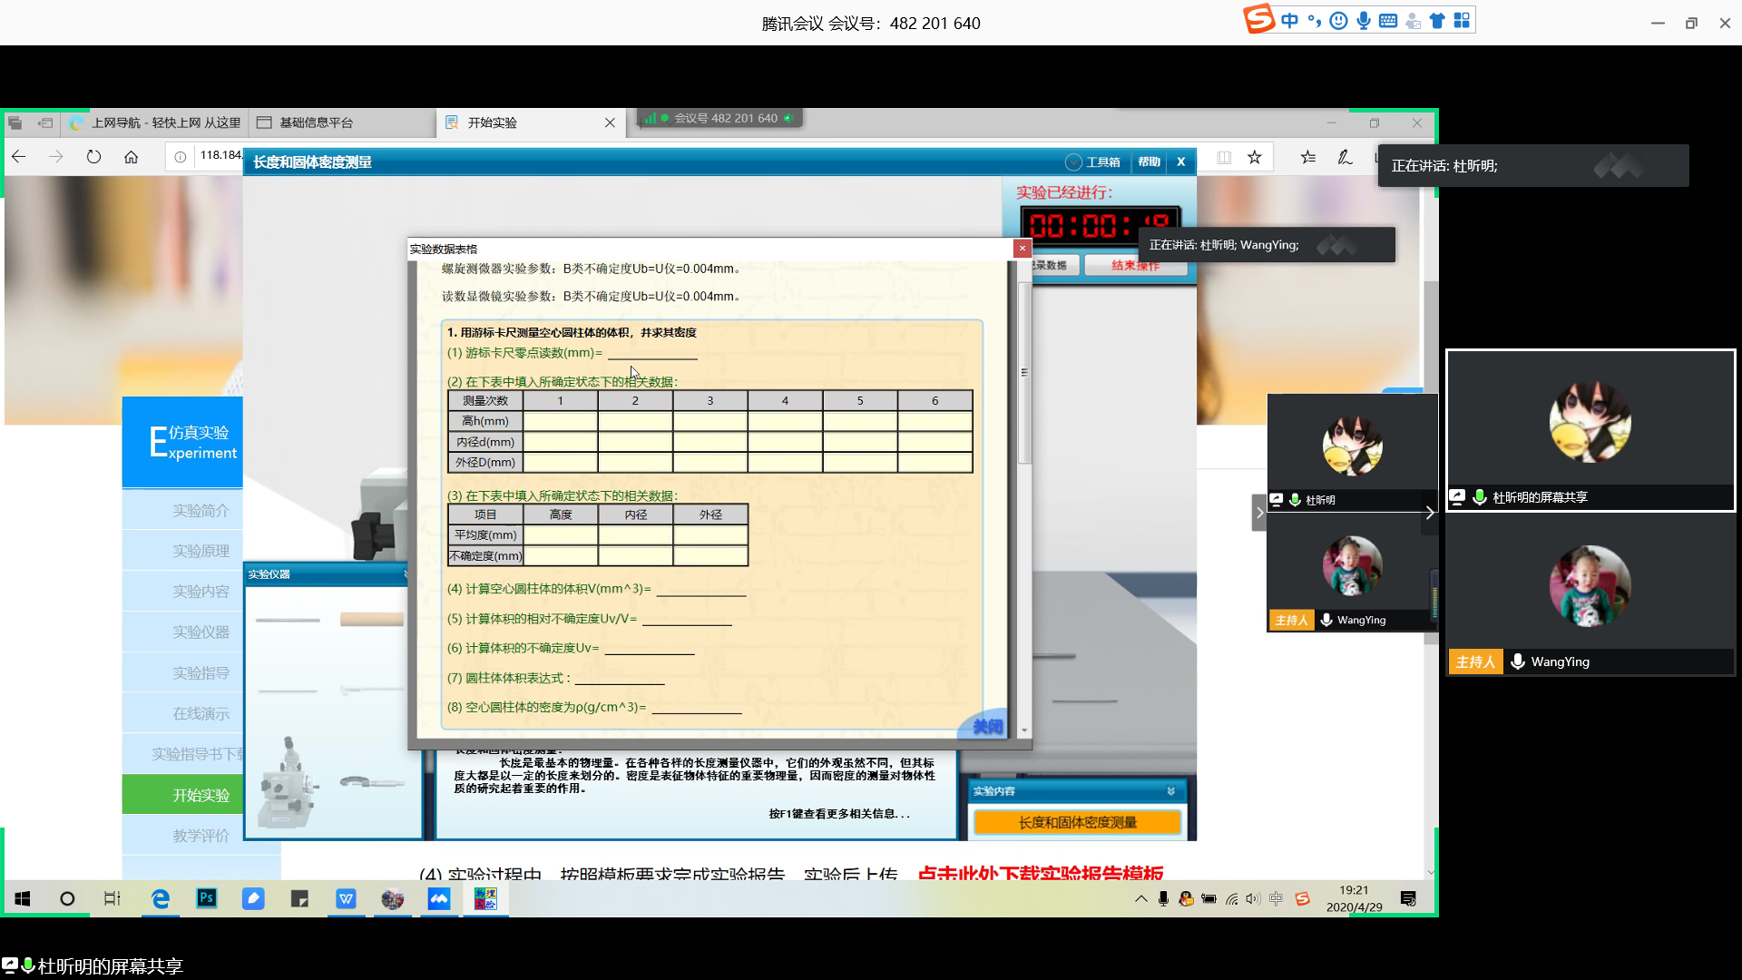Screen dimensions: 1742x980
Task: Toggle Sogou punctuation mode
Action: [1315, 21]
